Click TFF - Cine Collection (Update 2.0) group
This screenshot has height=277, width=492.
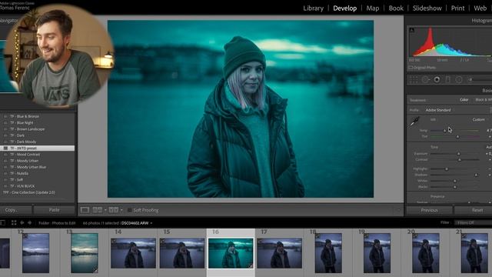tap(29, 192)
